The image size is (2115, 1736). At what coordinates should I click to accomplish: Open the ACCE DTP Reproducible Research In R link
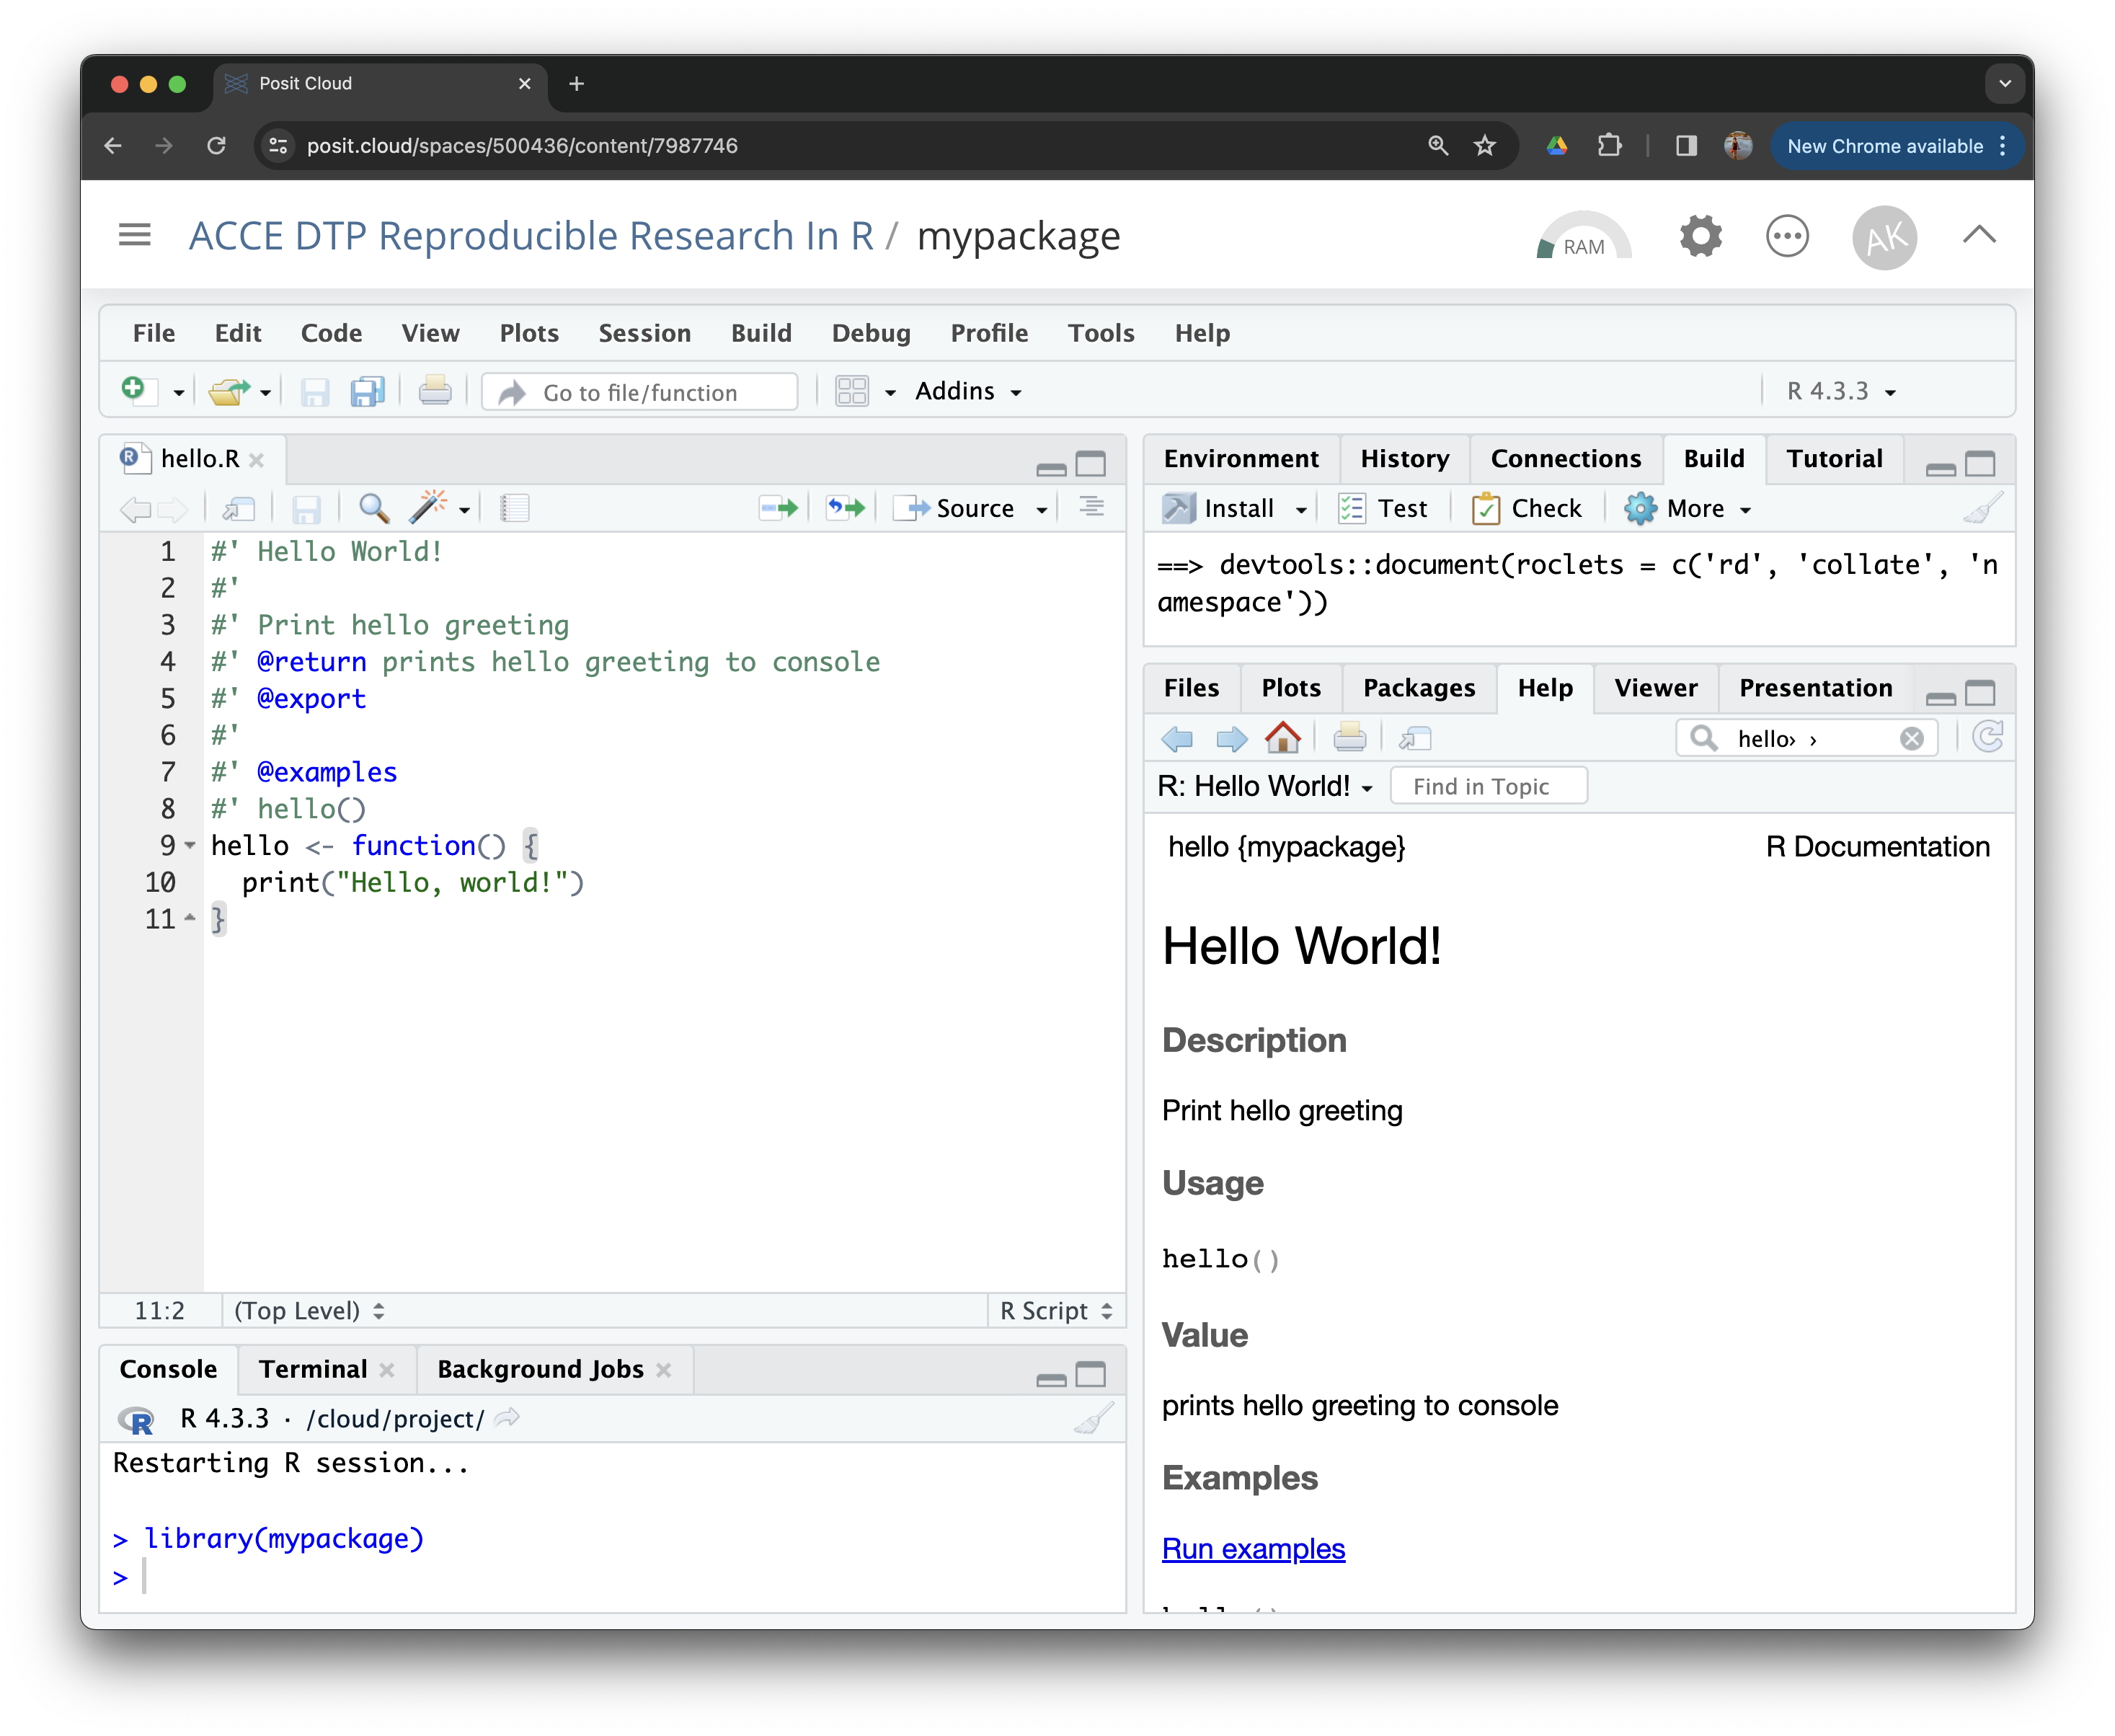pos(531,237)
